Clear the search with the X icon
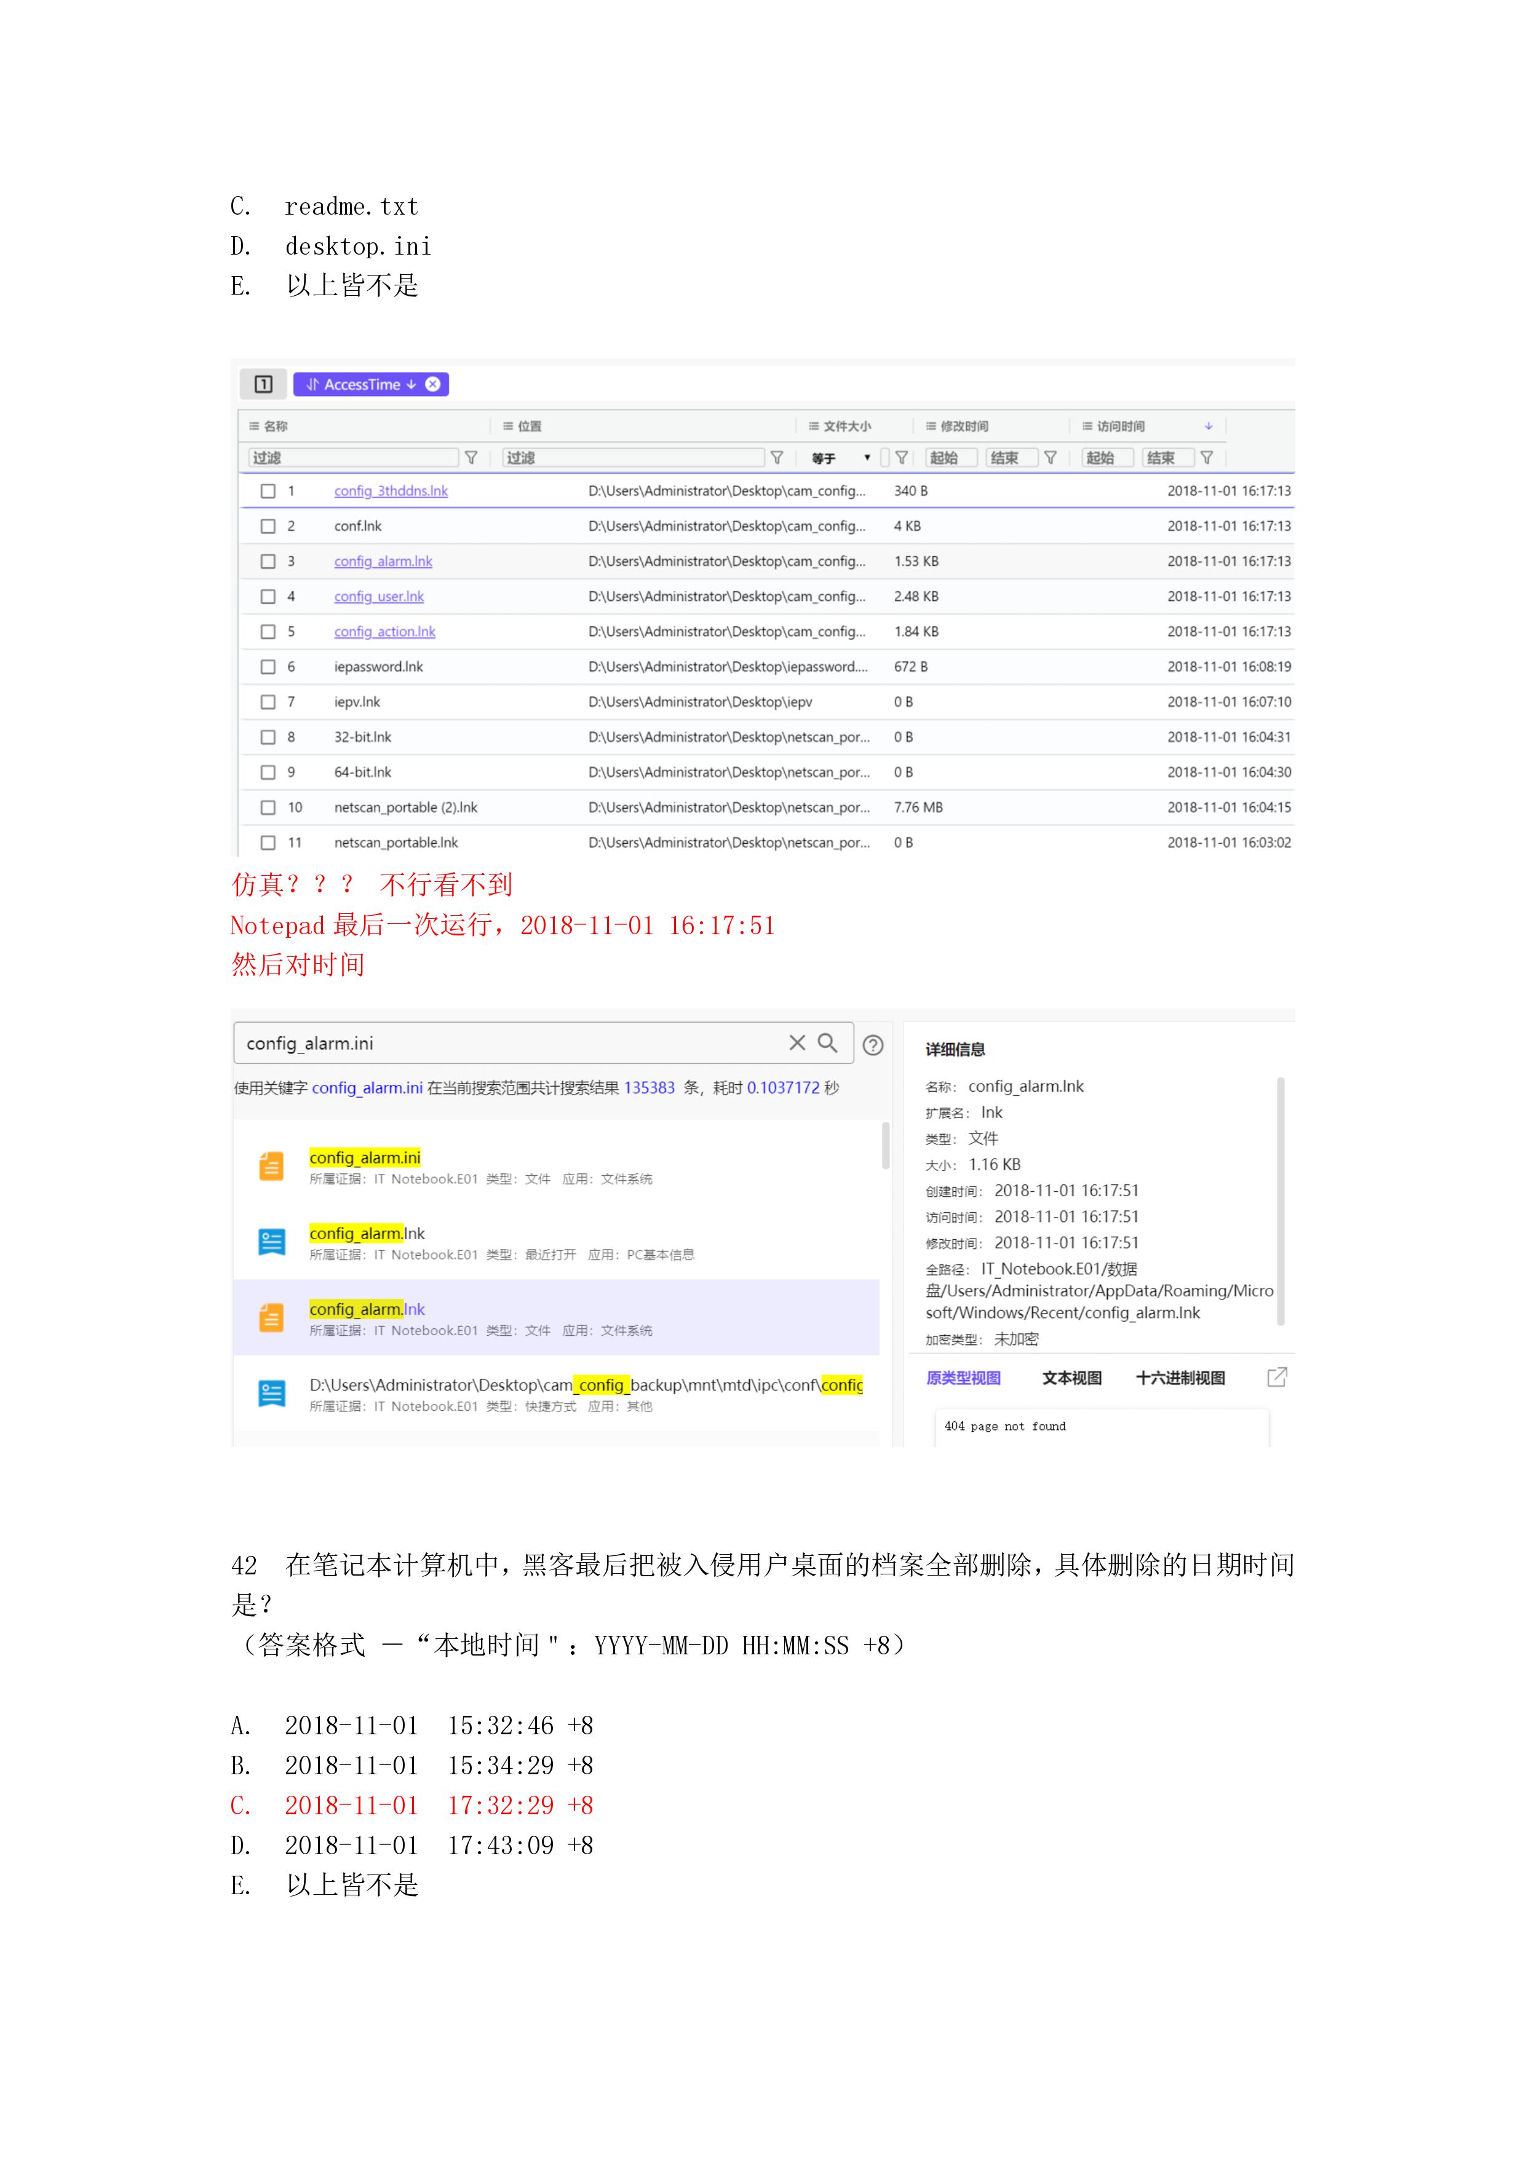Image resolution: width=1526 pixels, height=2158 pixels. (x=797, y=1042)
